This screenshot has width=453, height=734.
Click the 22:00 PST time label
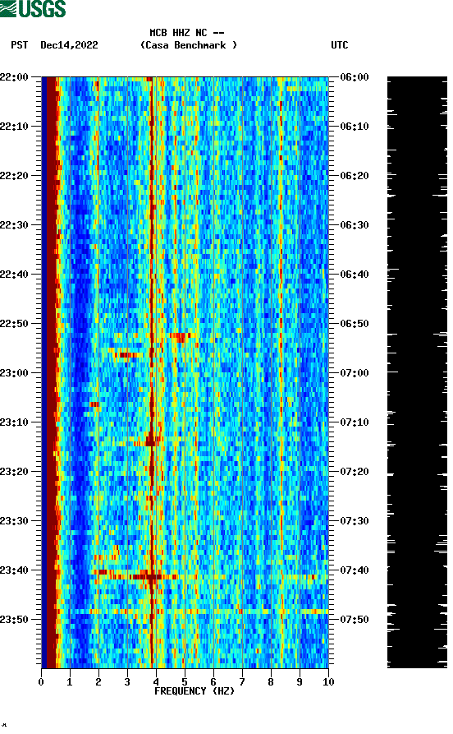(x=14, y=76)
